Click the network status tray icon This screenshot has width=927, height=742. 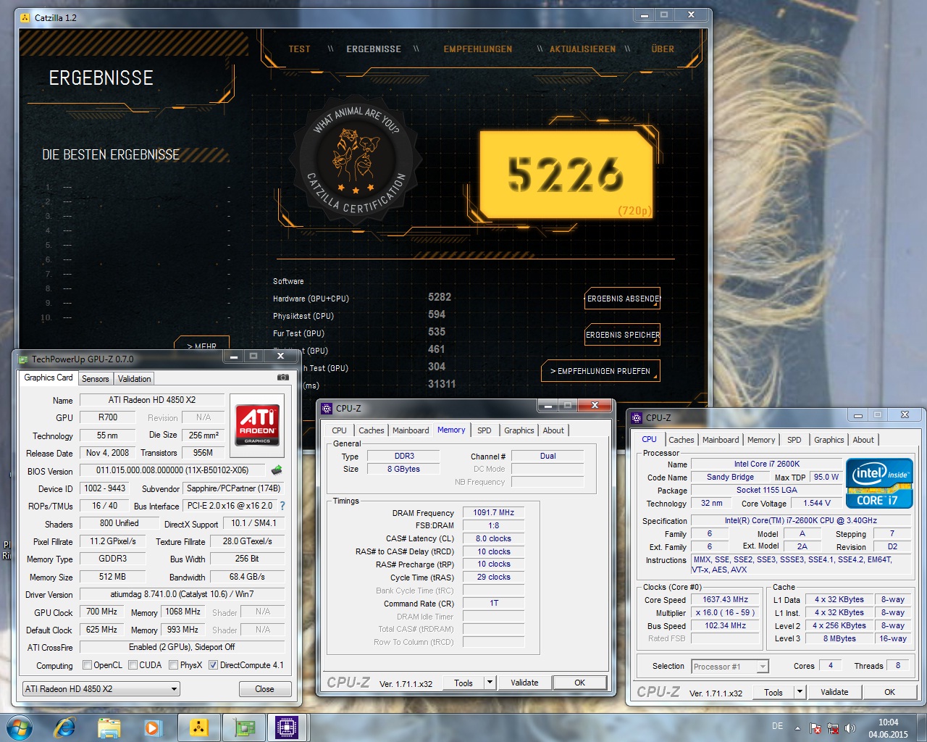(x=833, y=728)
